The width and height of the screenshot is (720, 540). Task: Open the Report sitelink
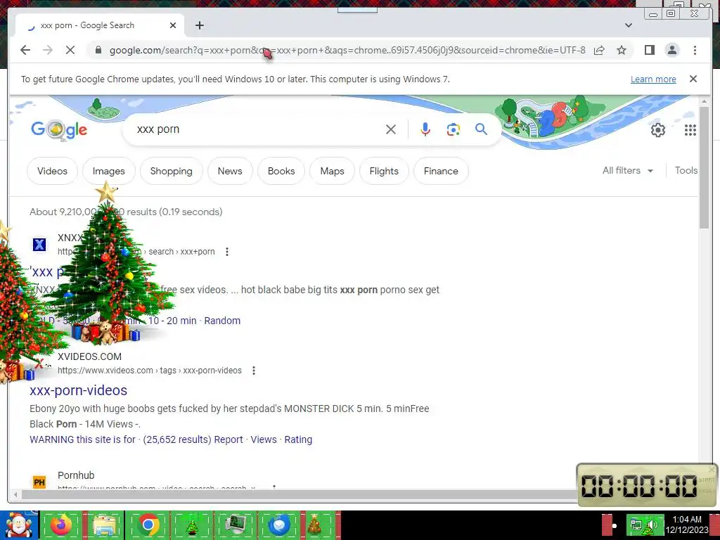click(x=229, y=439)
